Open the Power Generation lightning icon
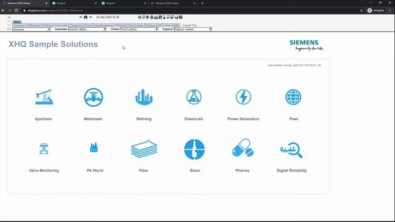Screen dimensions: 395x222 (243, 97)
